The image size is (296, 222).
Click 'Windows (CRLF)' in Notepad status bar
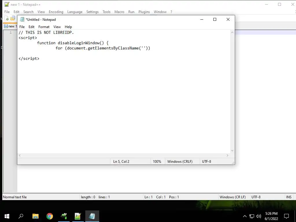180,162
